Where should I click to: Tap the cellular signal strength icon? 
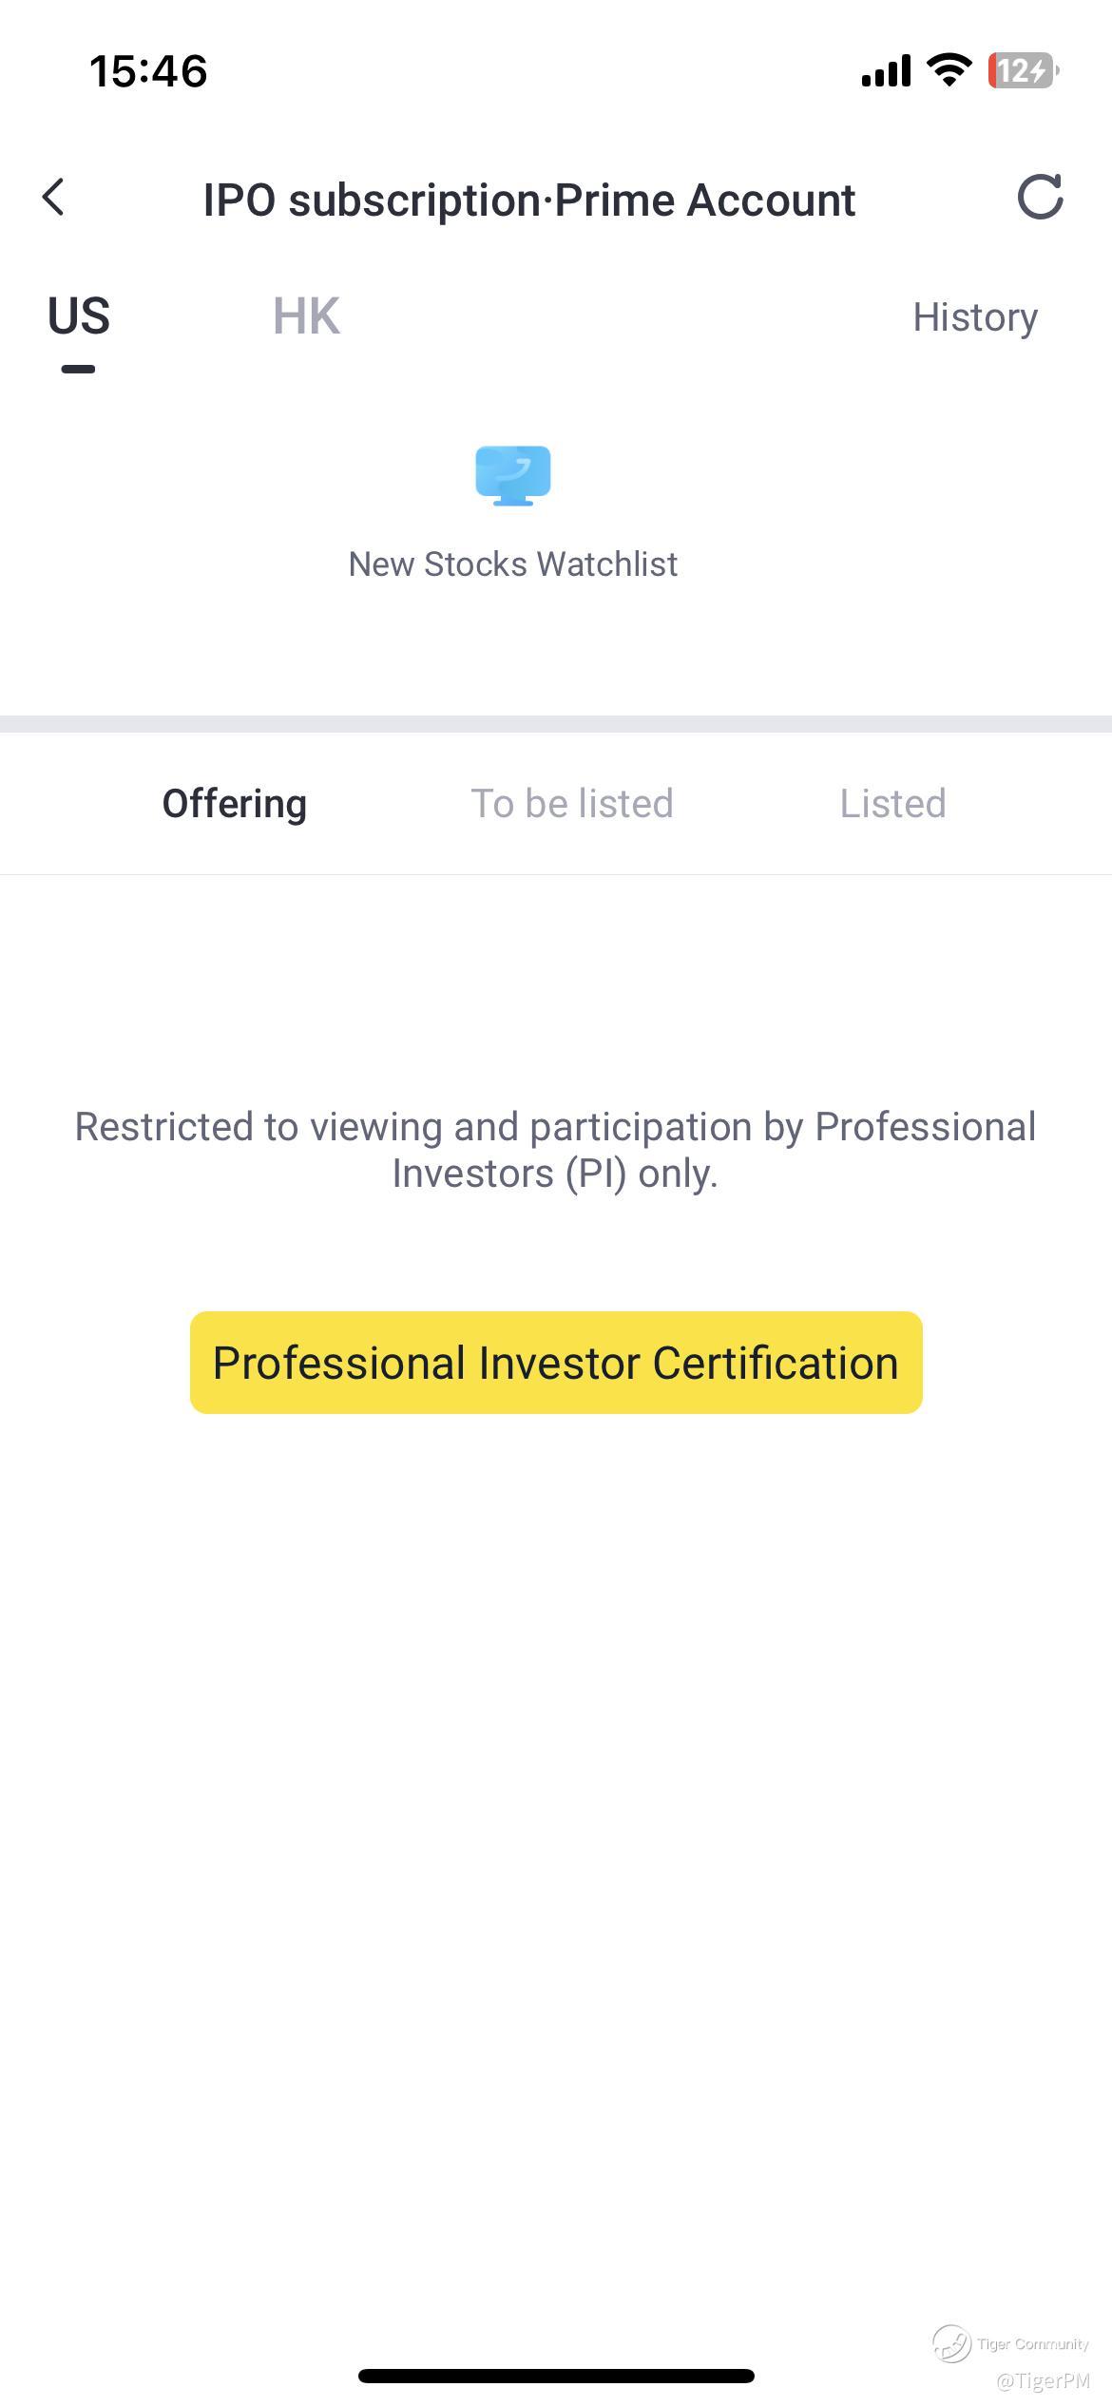coord(886,71)
